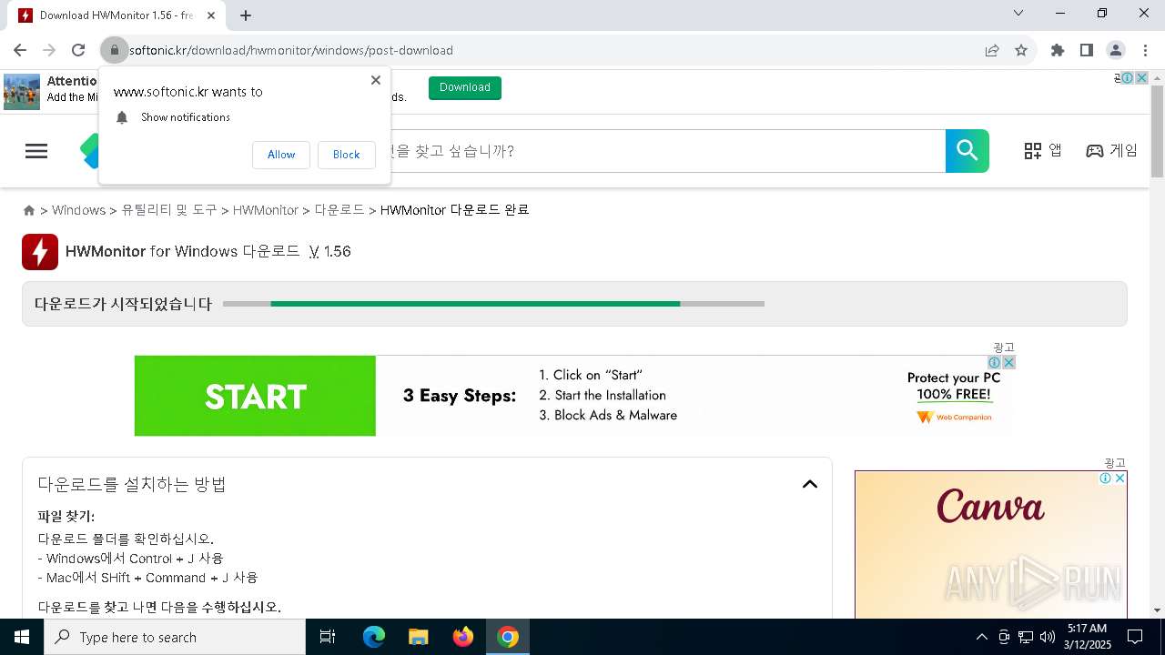
Task: Click the page vertical scrollbar thumb
Action: pos(1157,132)
